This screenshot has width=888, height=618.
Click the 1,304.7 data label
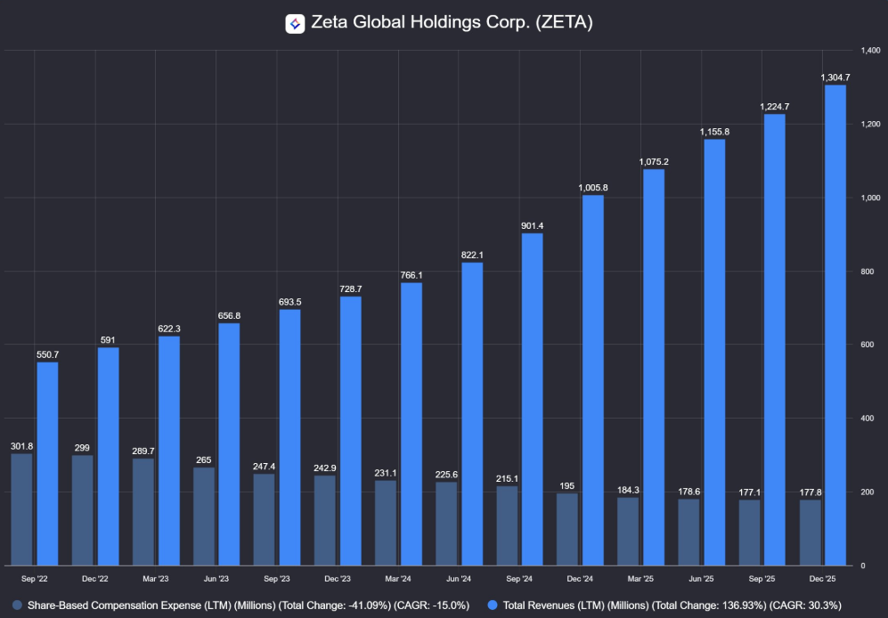point(835,78)
